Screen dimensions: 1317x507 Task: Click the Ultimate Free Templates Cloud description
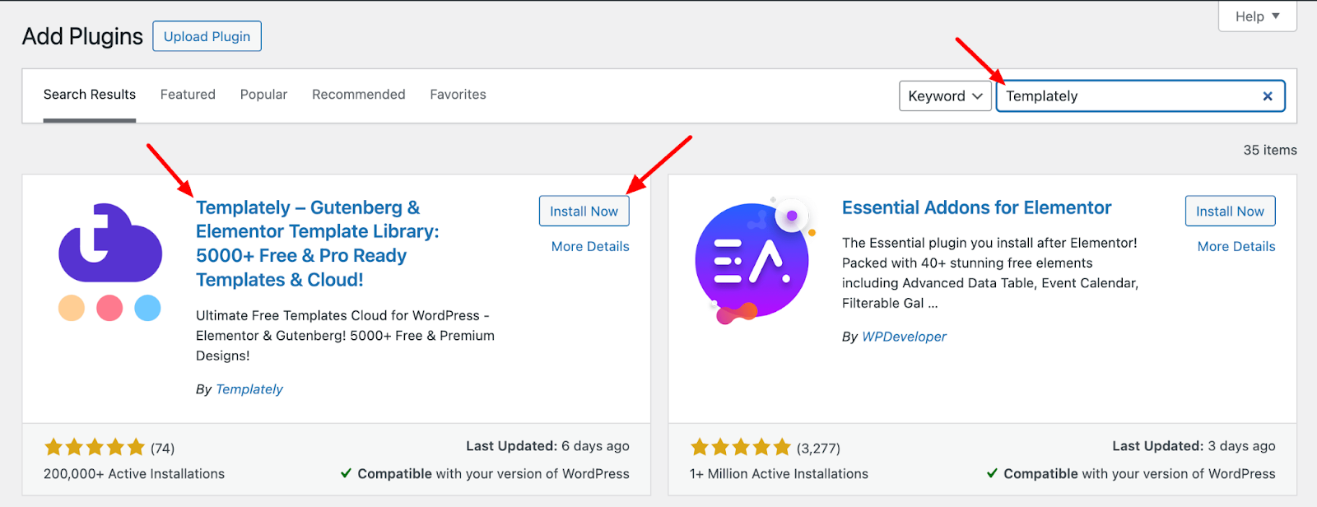345,336
